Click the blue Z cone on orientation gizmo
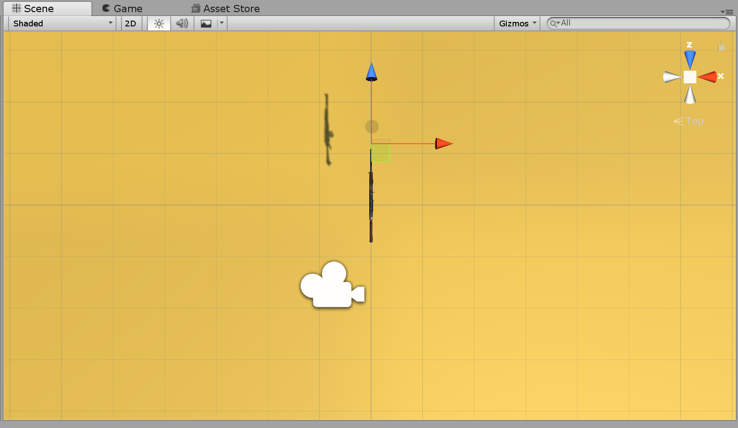The image size is (738, 428). click(x=690, y=59)
